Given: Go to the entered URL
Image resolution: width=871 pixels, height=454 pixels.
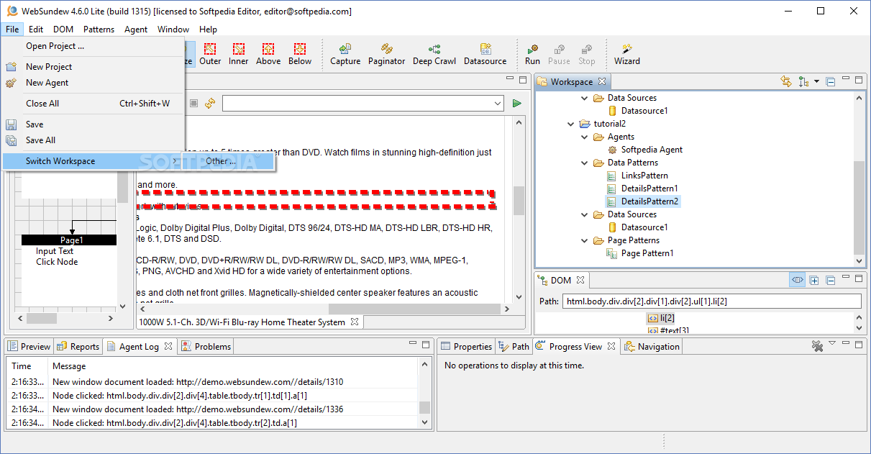Looking at the screenshot, I should click(516, 104).
